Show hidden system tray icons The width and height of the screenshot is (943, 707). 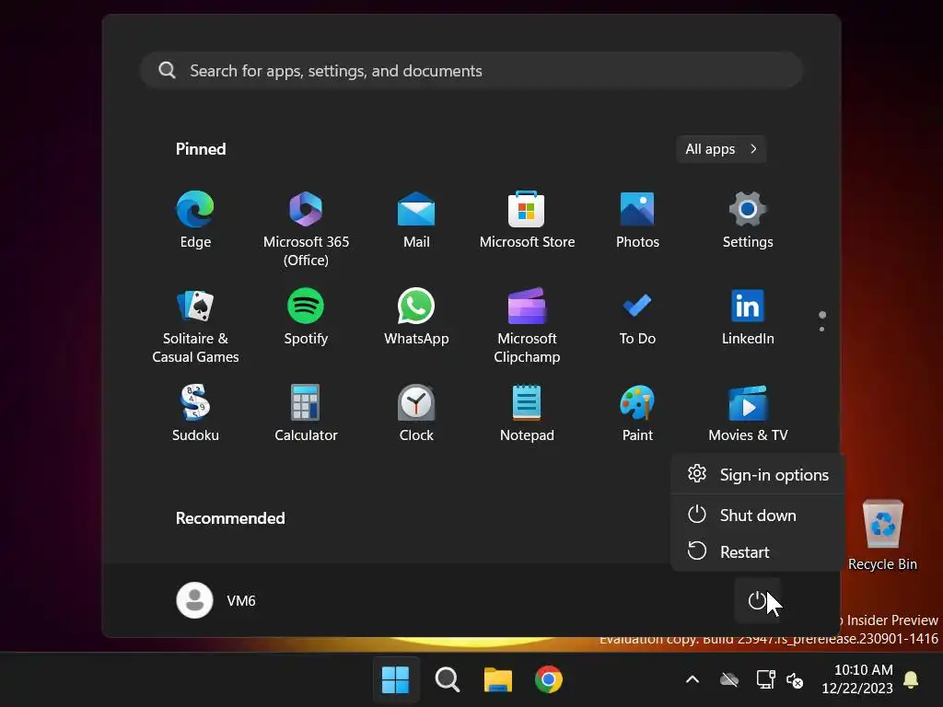coord(693,680)
